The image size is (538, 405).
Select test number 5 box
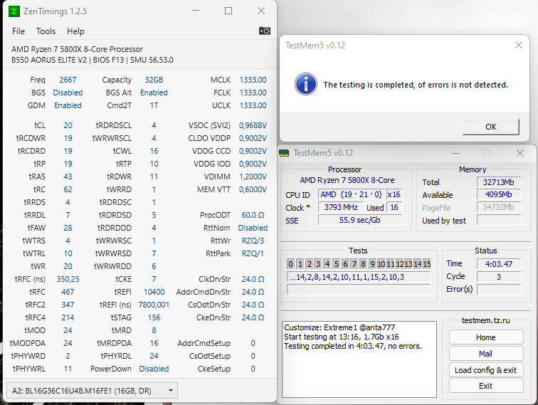point(336,264)
